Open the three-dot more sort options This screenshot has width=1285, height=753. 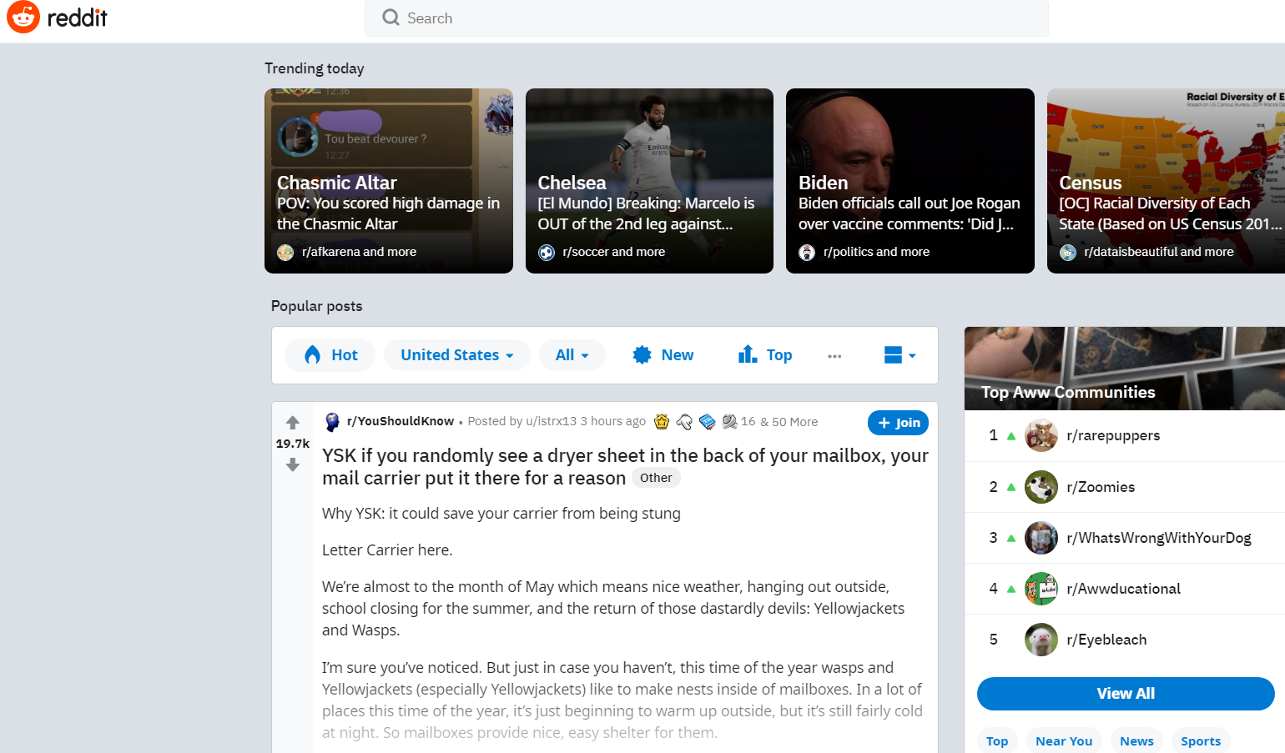834,356
